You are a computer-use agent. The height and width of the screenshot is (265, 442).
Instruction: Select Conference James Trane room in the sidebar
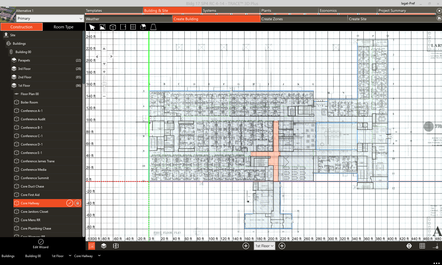pos(38,161)
